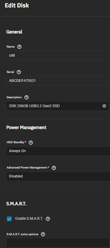Image resolution: width=110 pixels, height=248 pixels.
Task: Click the Advanced Power Management label
Action: tap(28, 168)
